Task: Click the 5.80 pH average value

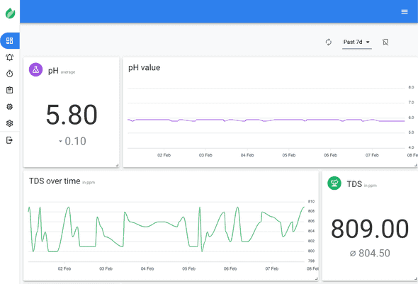Action: (72, 115)
